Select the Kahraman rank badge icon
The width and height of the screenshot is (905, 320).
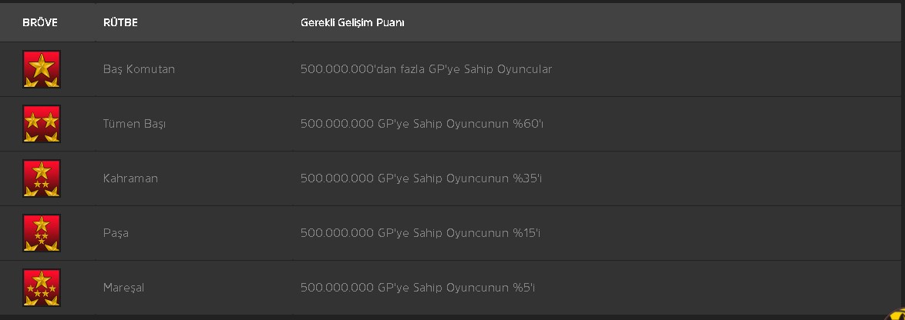(x=42, y=178)
